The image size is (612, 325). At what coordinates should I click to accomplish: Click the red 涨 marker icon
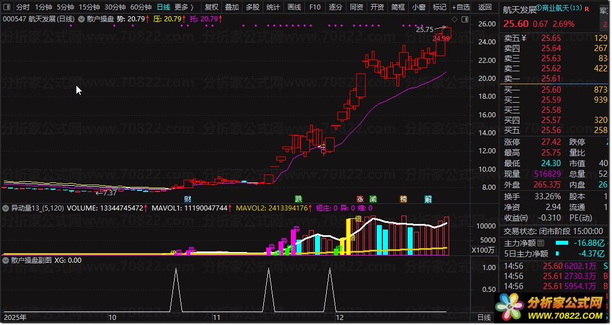click(360, 199)
